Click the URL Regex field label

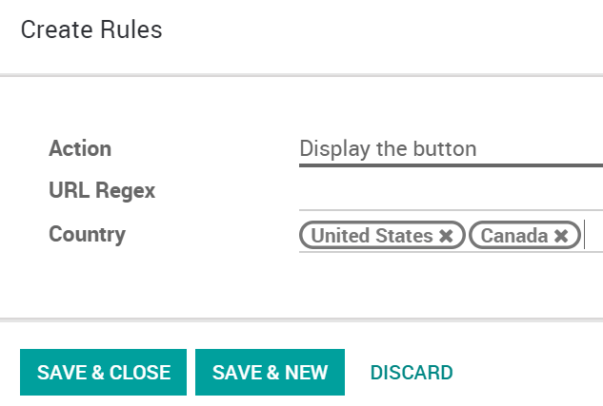(102, 191)
